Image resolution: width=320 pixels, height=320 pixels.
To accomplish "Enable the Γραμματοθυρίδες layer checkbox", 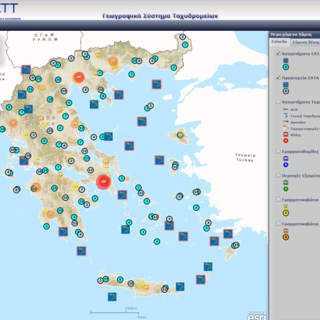I will (278, 151).
